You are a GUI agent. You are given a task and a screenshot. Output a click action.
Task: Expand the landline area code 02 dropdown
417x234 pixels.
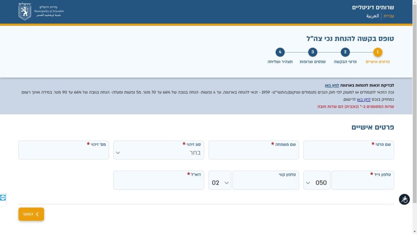coord(220,182)
